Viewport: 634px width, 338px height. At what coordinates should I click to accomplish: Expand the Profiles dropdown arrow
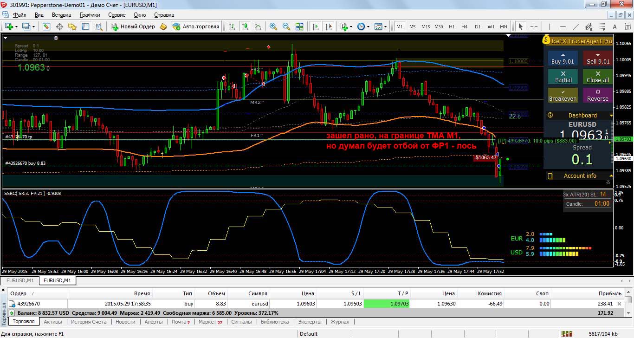[33, 26]
